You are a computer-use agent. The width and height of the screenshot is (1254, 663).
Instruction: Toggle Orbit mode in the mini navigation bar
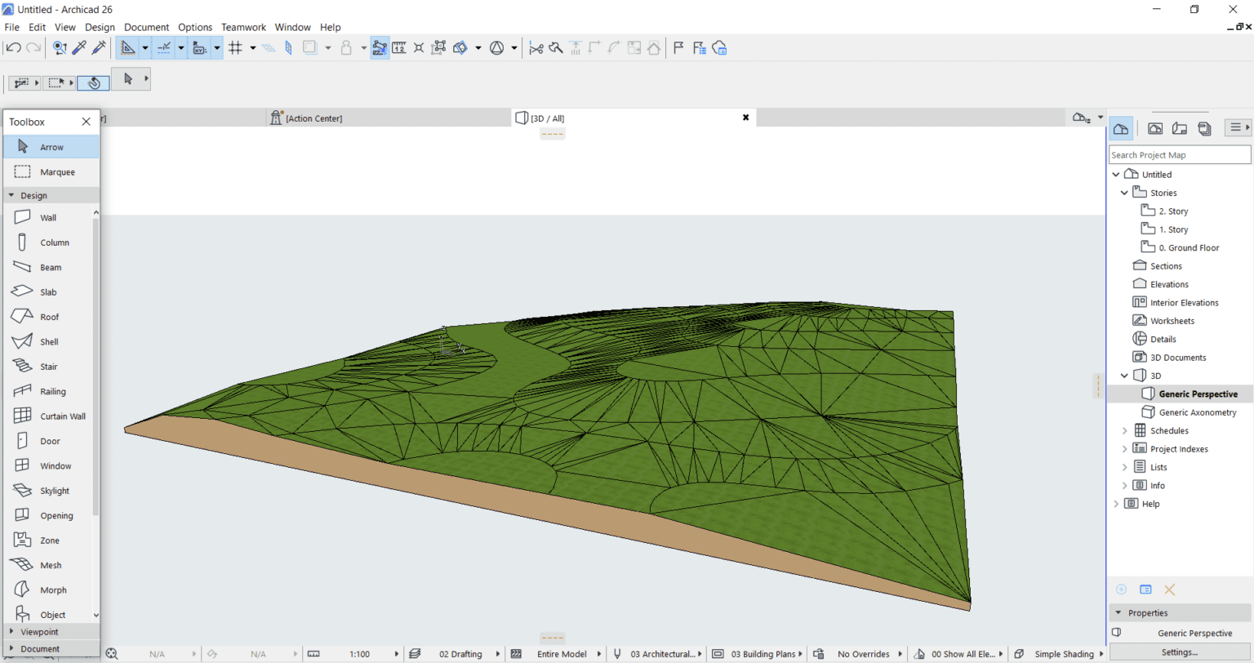point(93,82)
